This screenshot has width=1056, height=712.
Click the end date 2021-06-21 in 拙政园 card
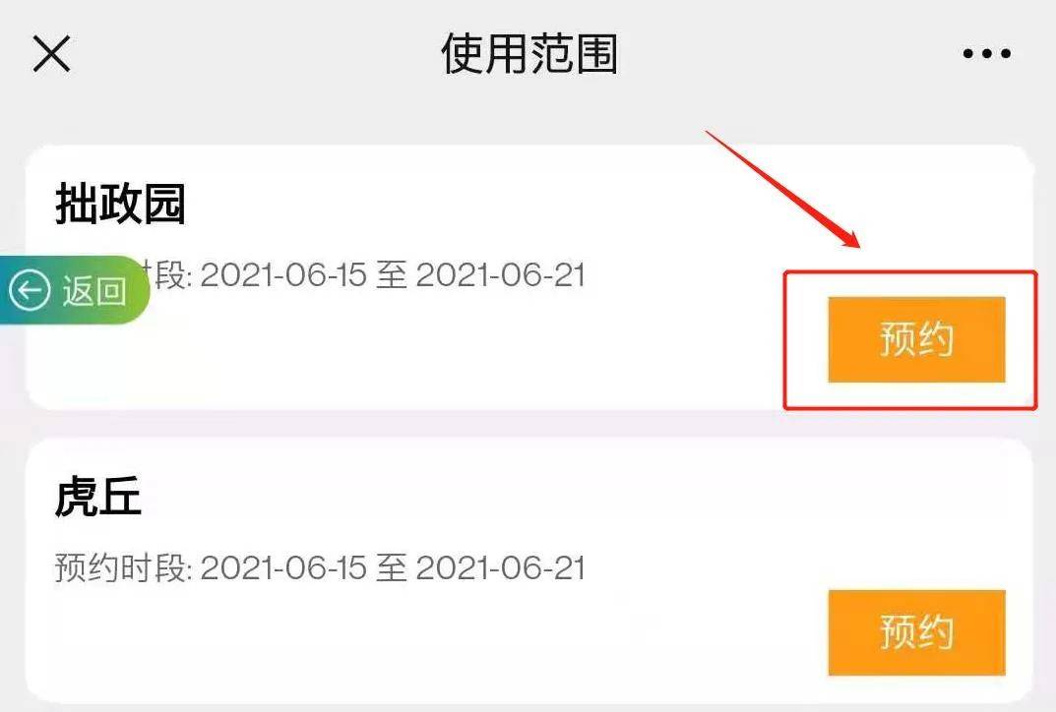click(500, 275)
